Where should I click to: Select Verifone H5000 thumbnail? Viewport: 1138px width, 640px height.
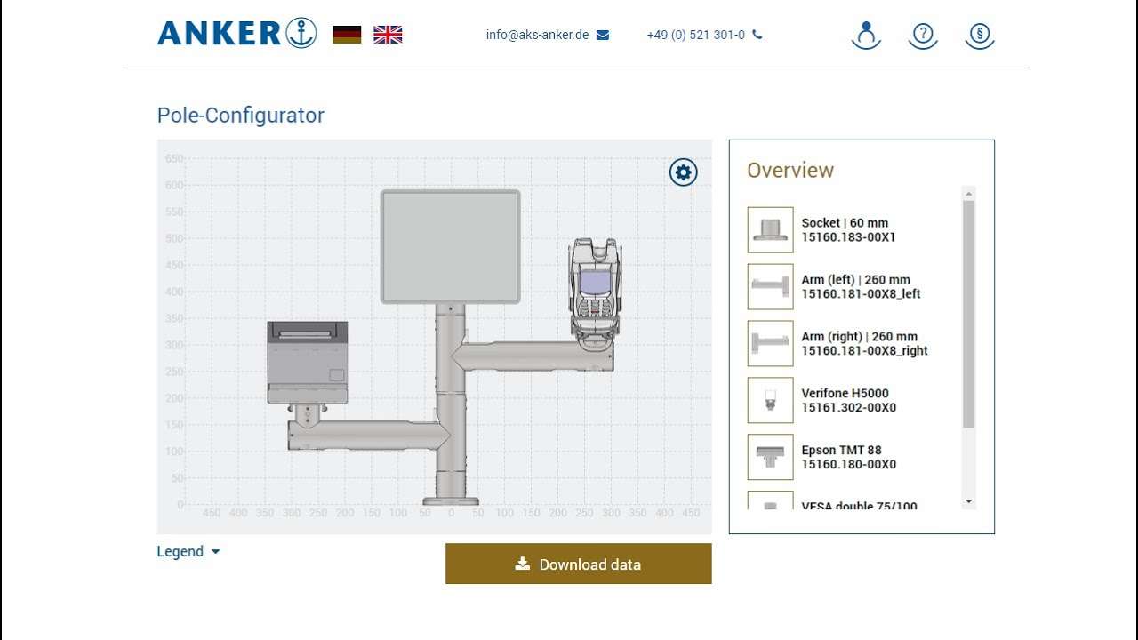tap(770, 401)
